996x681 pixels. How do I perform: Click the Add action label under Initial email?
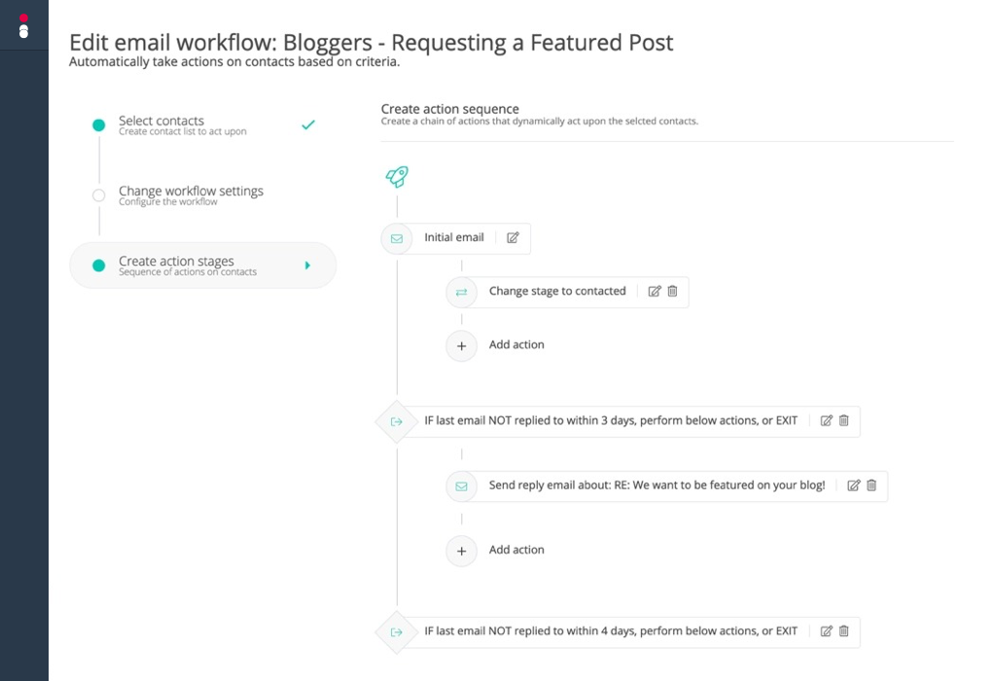pos(516,345)
